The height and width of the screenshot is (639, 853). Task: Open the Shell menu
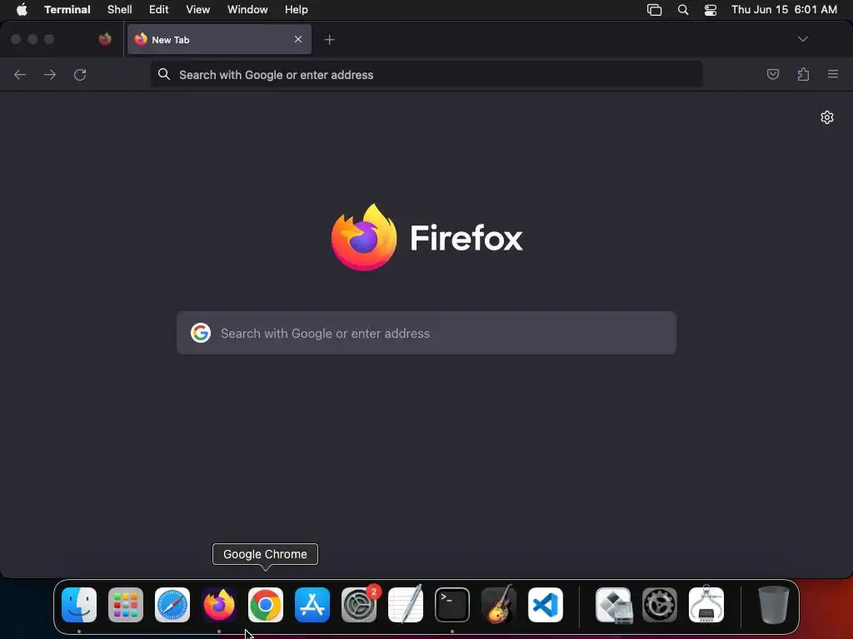[120, 9]
